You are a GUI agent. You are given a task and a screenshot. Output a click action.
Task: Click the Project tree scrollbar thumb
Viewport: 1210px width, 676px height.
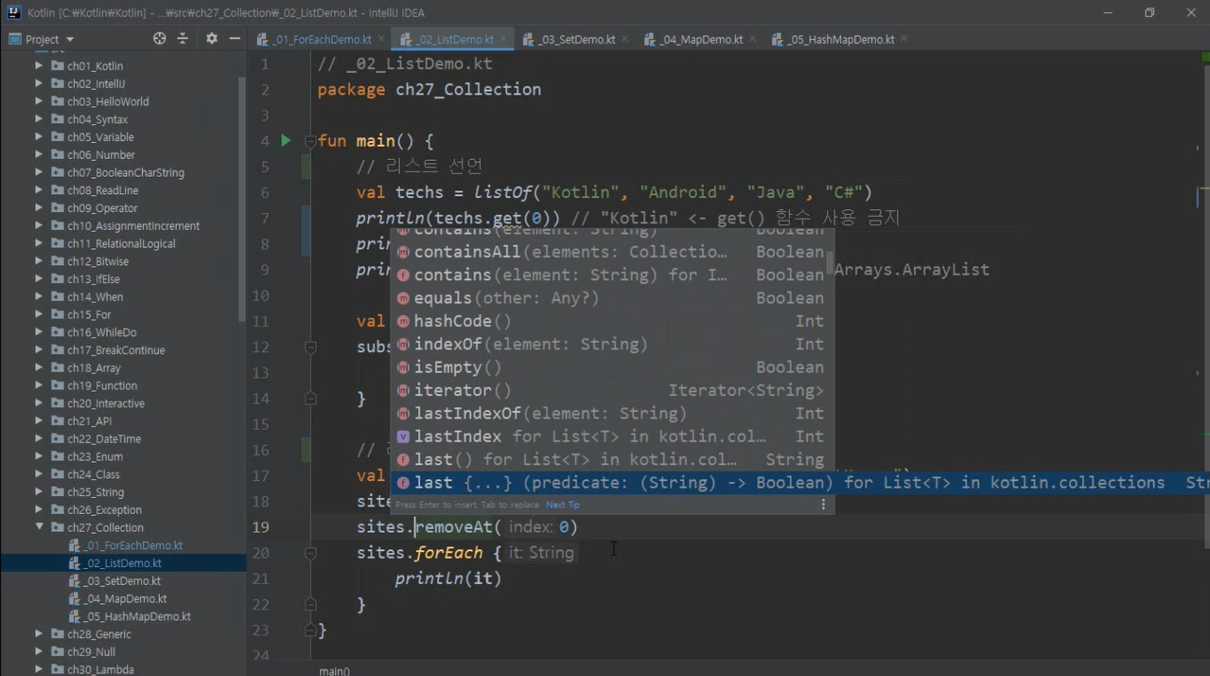242,199
